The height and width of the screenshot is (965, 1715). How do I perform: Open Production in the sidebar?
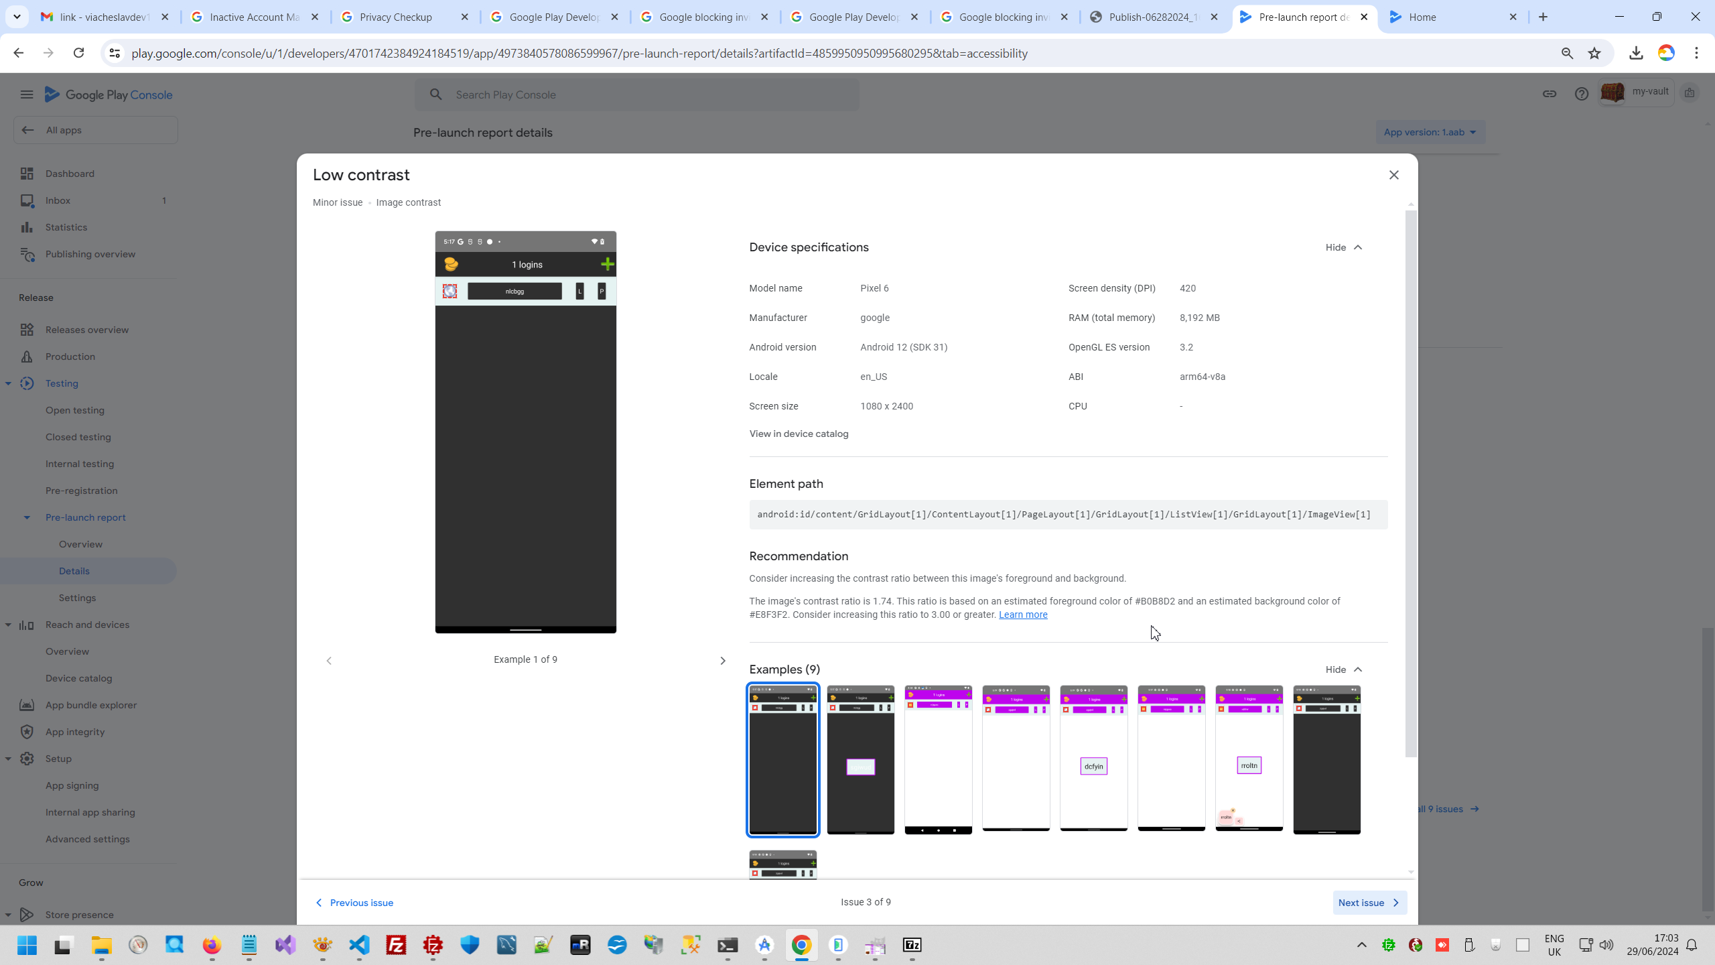click(x=70, y=357)
